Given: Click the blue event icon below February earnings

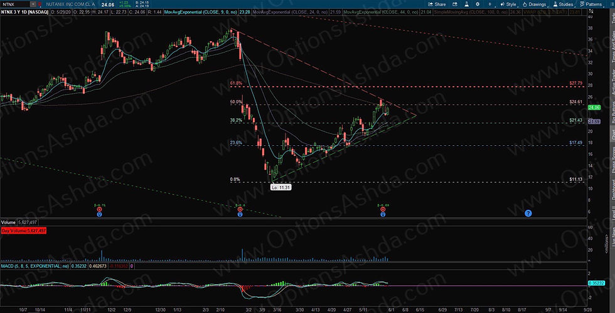Looking at the screenshot, I should (240, 214).
